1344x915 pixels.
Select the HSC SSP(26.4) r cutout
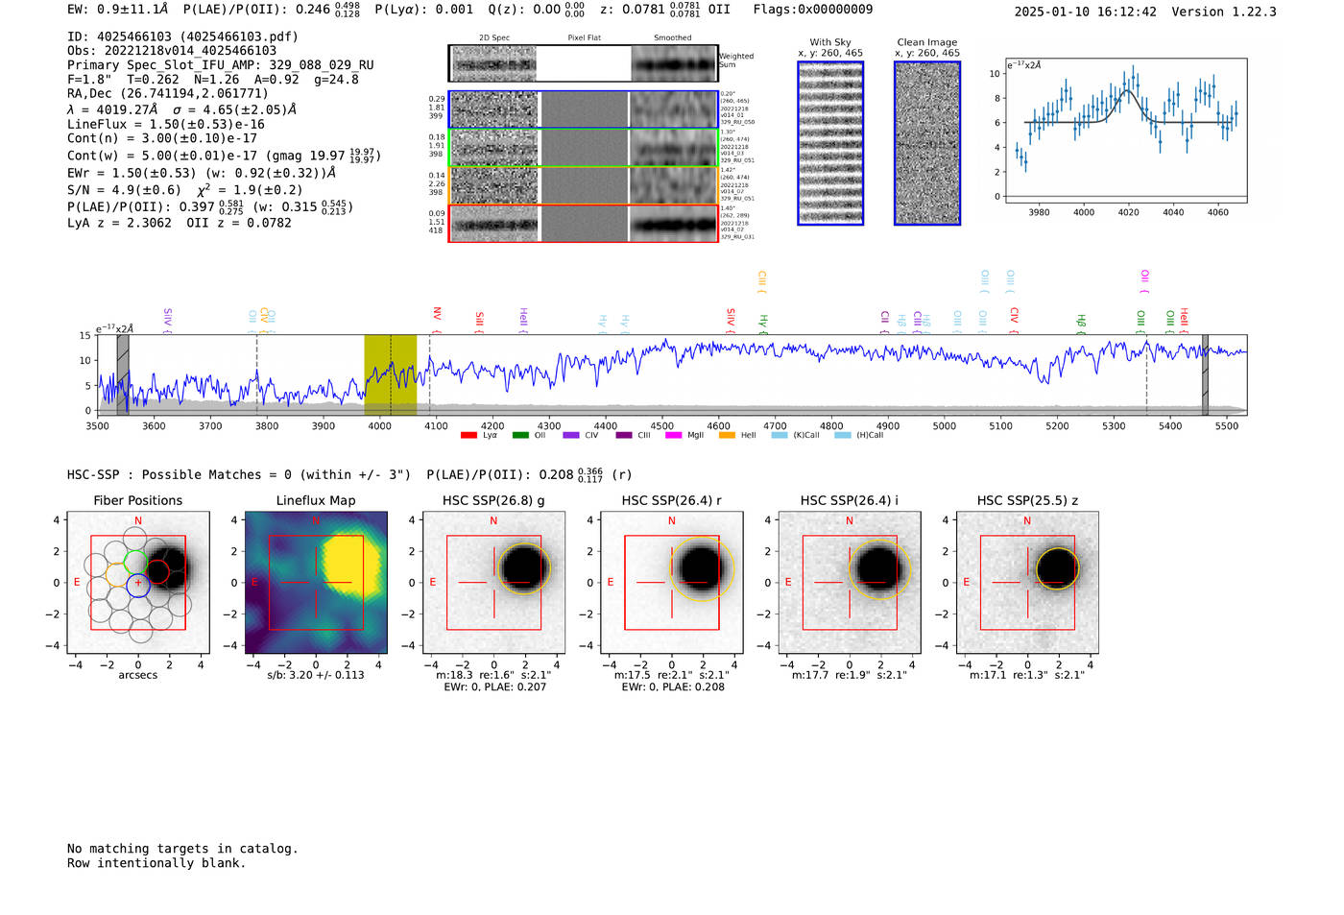pos(672,583)
